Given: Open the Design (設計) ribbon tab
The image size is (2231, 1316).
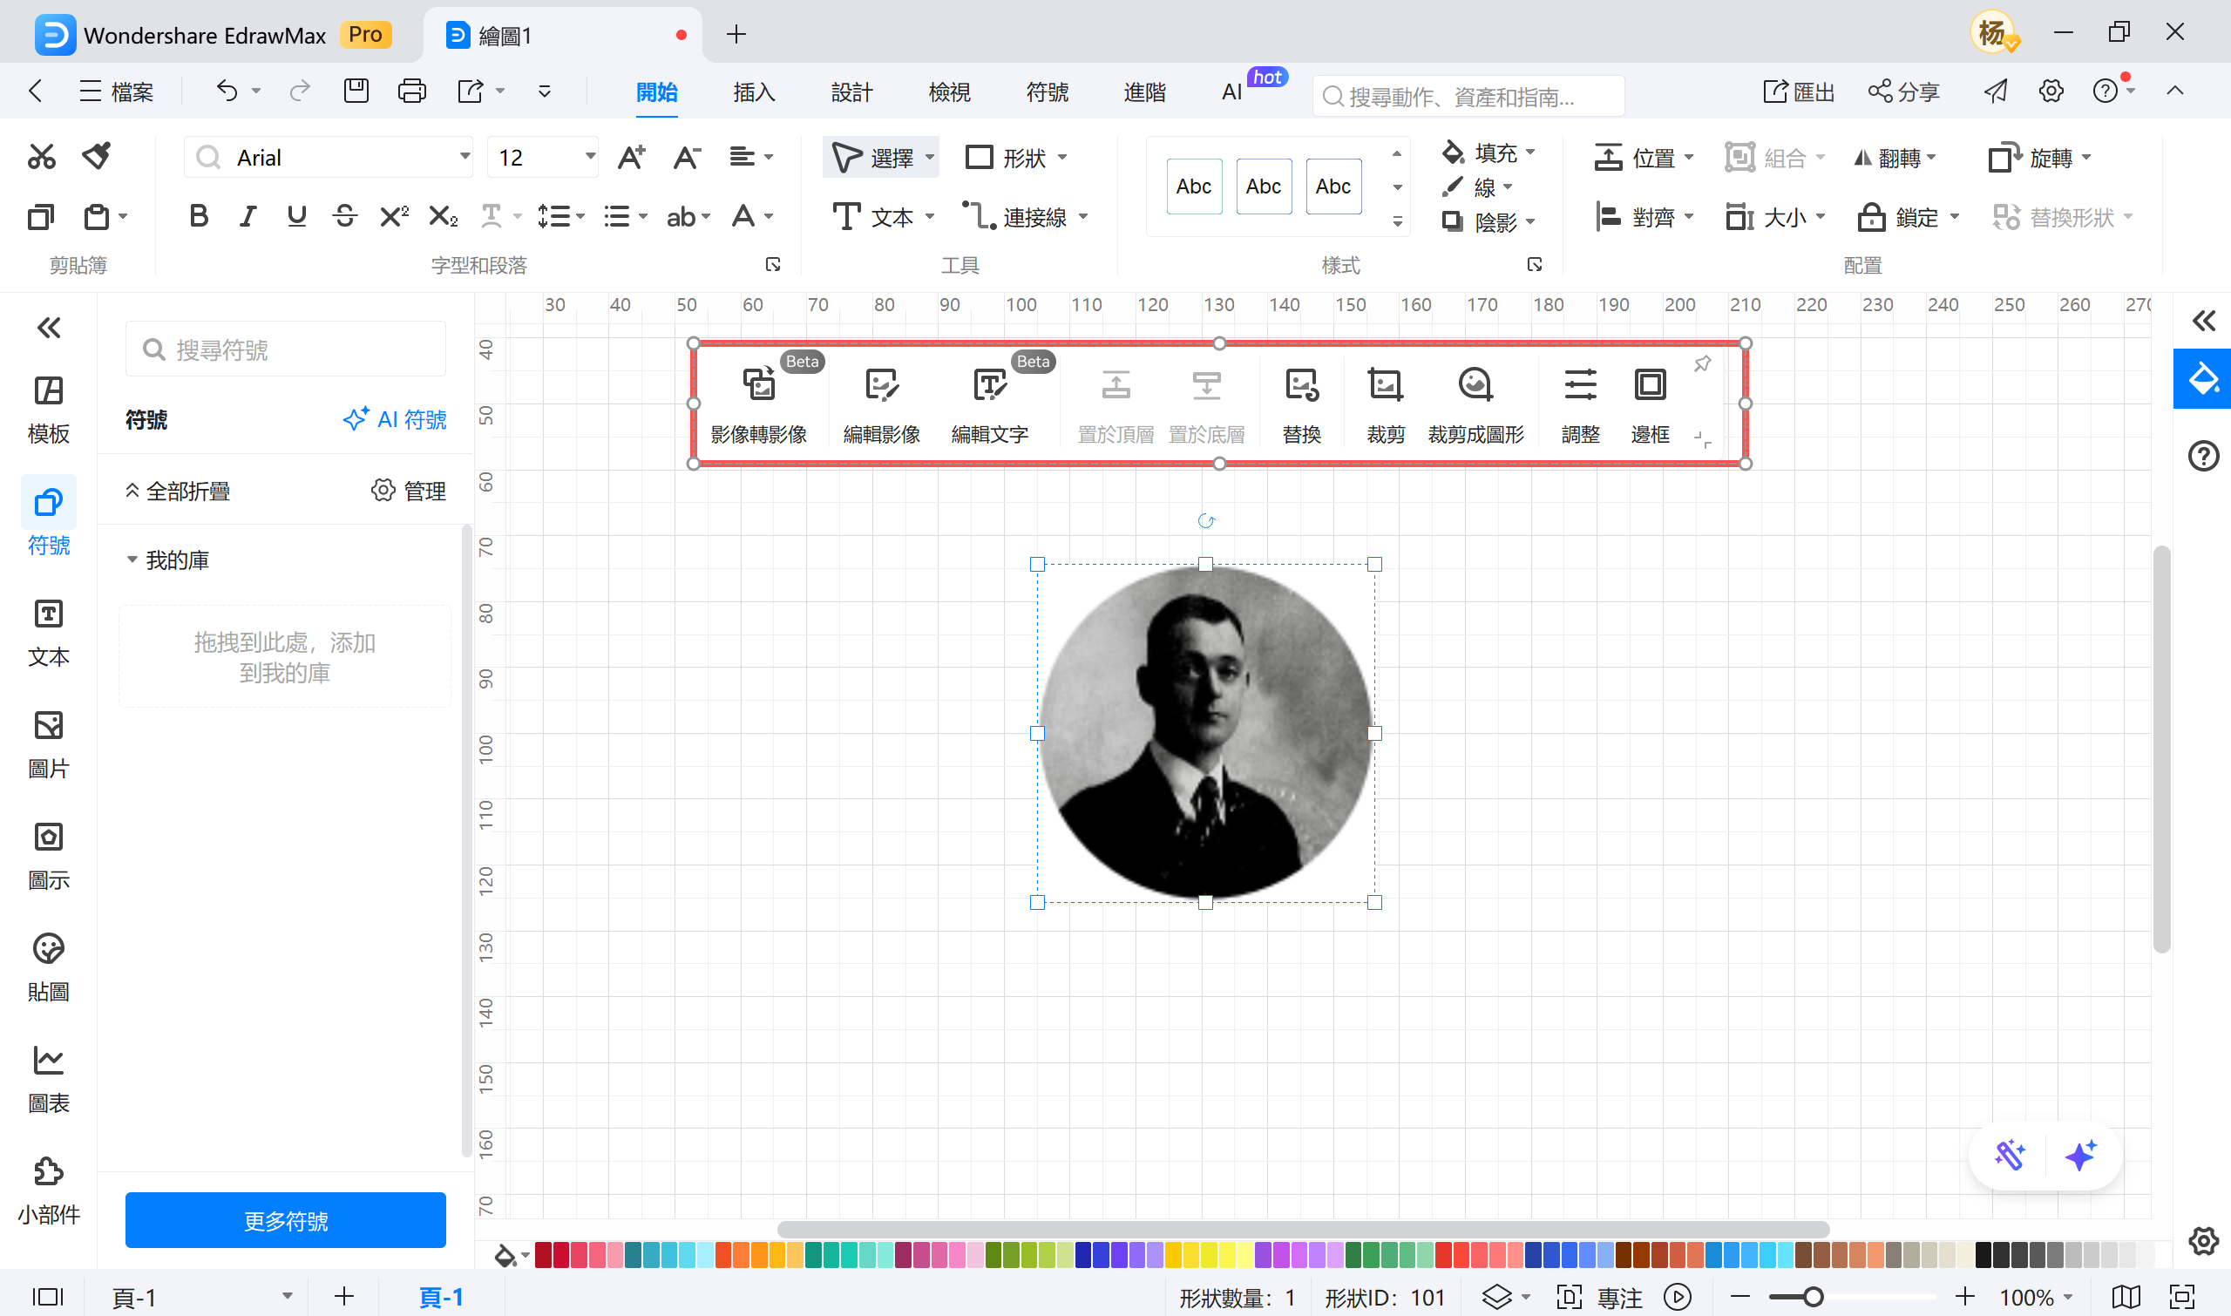Looking at the screenshot, I should point(851,92).
